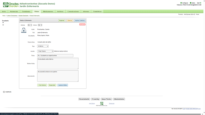Click the medical kit visit icon

pos(24,30)
